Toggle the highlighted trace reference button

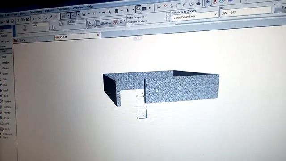pos(138,9)
